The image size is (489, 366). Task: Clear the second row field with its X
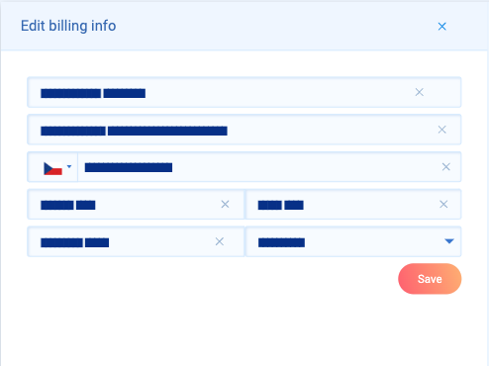(x=441, y=130)
